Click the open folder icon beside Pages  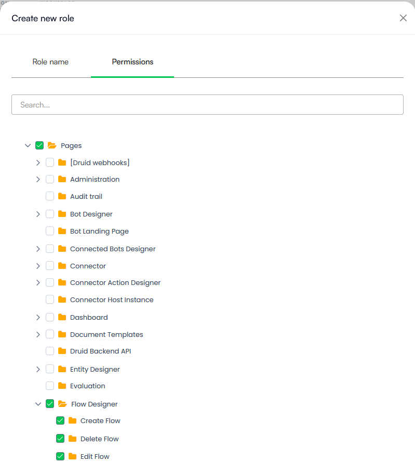(52, 145)
